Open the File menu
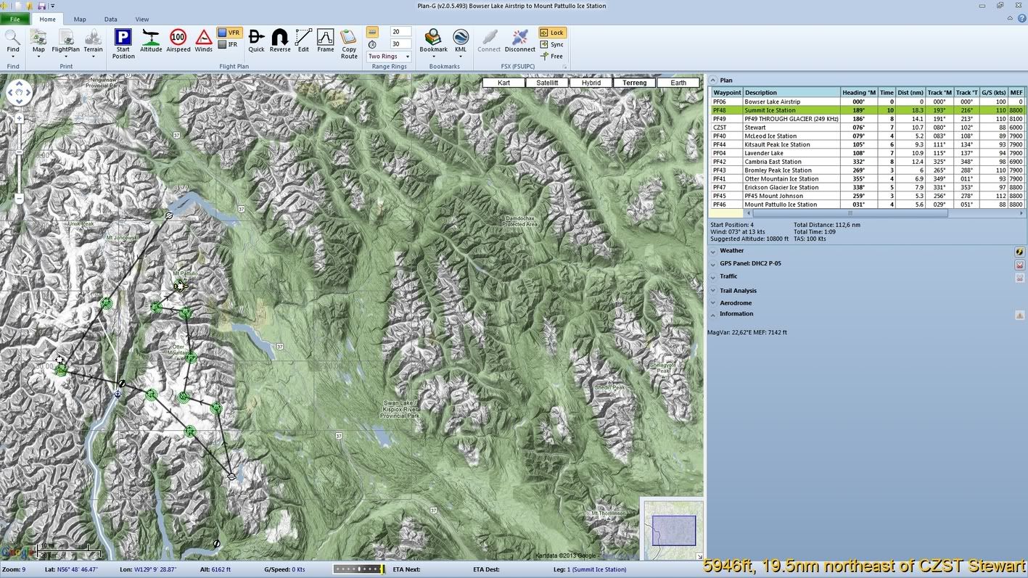1028x578 pixels. tap(15, 20)
